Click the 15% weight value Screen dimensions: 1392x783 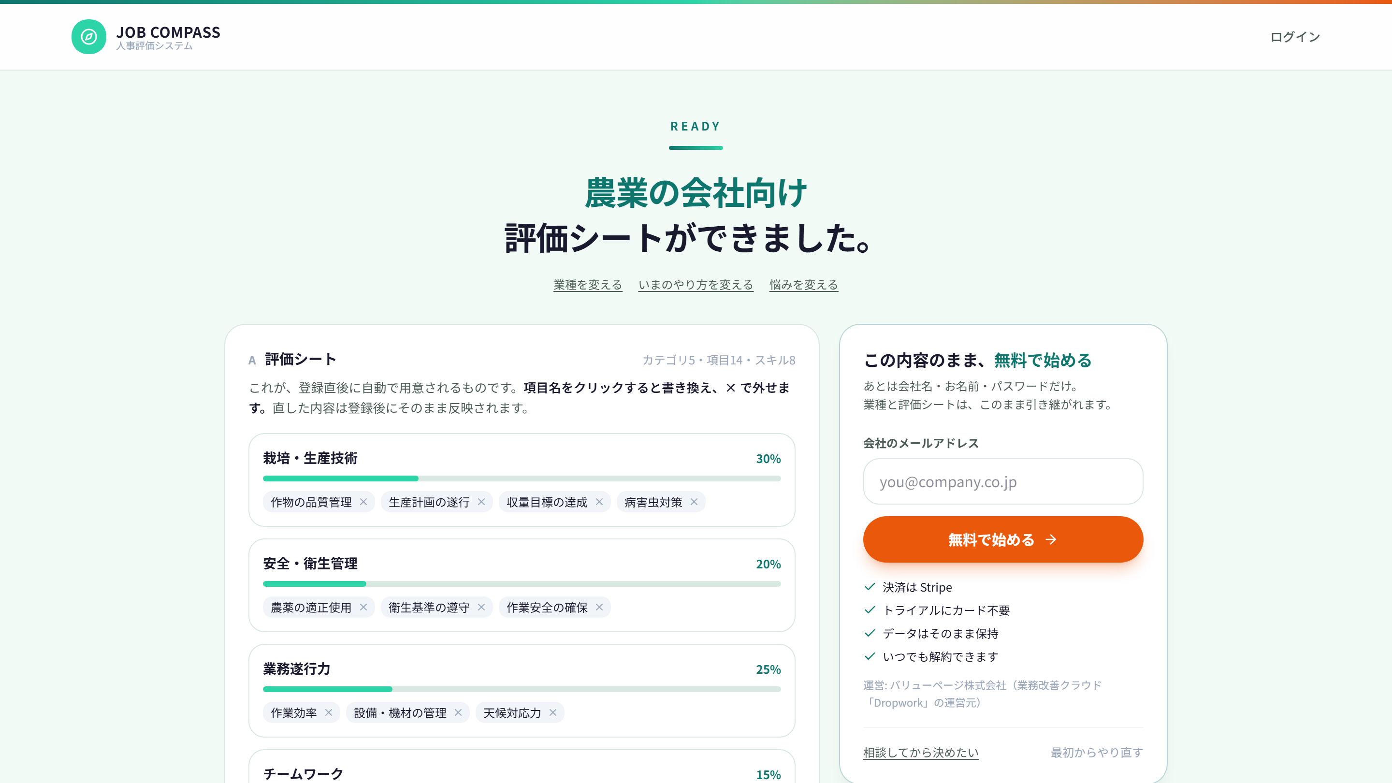pos(768,775)
